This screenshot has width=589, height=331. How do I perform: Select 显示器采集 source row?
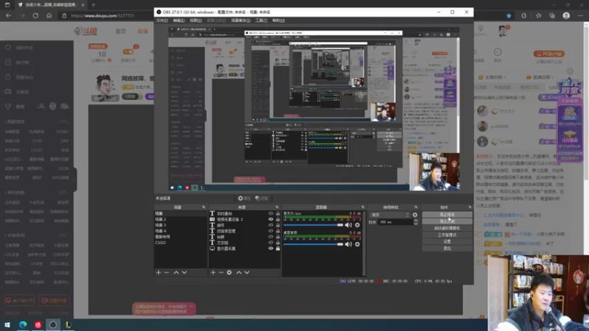[x=244, y=249]
